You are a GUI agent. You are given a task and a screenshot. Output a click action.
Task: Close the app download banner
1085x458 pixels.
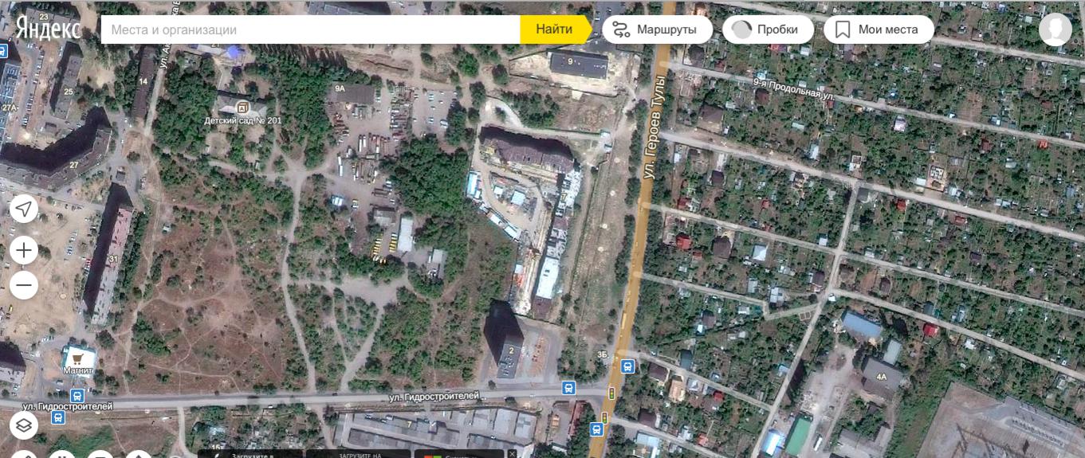coord(512,453)
